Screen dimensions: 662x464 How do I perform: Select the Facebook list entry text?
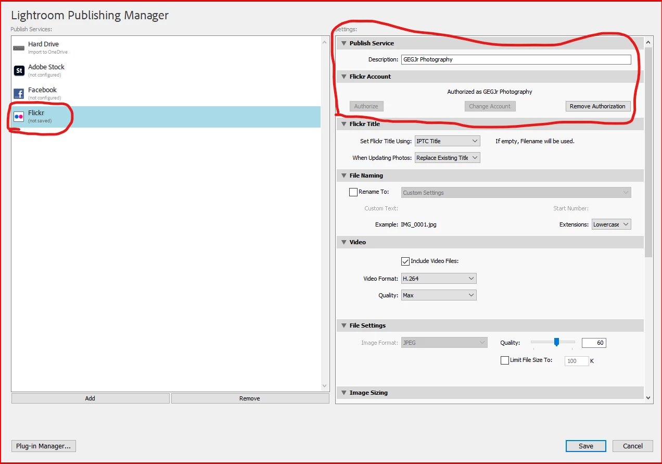tap(42, 90)
